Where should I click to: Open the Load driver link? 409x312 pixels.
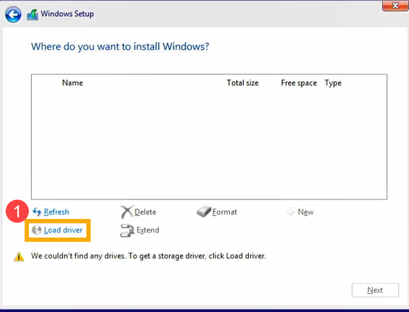tap(63, 230)
